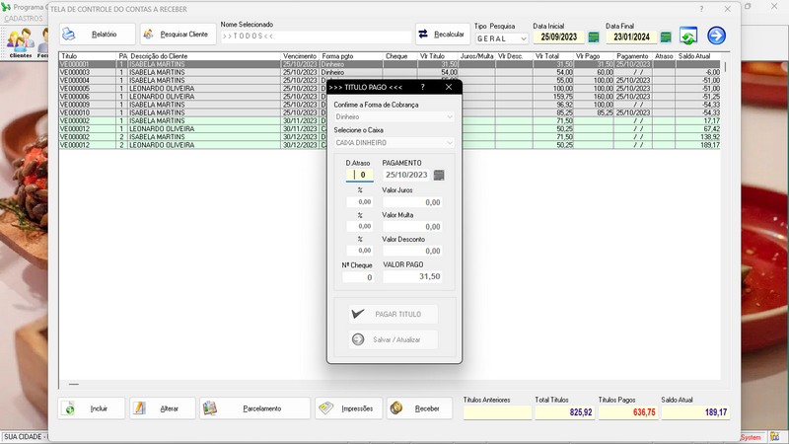789x444 pixels.
Task: Click the Parcelamento button
Action: [x=252, y=408]
